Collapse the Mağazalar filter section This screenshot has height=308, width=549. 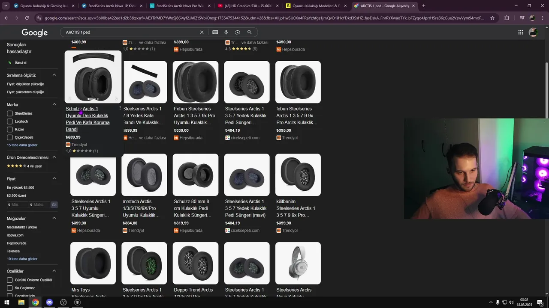coord(54,218)
